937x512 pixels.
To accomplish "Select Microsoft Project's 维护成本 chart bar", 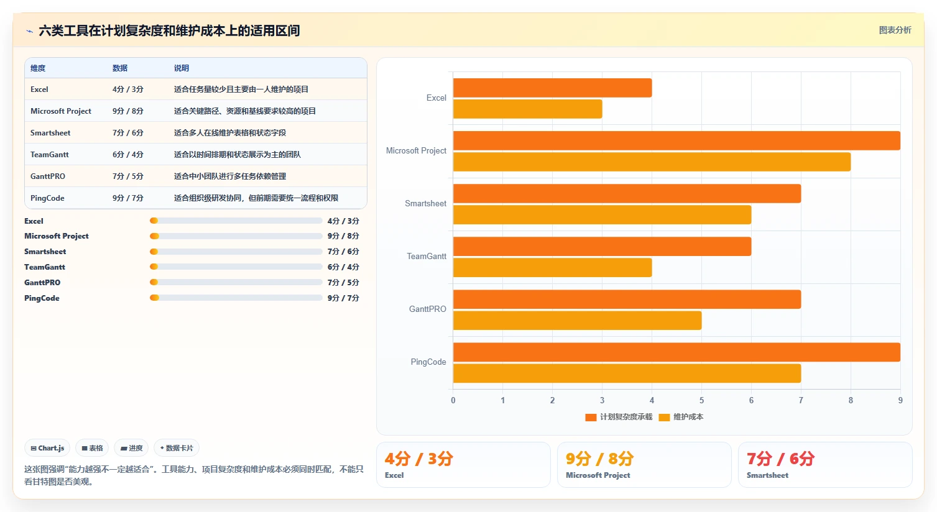I will click(x=652, y=162).
